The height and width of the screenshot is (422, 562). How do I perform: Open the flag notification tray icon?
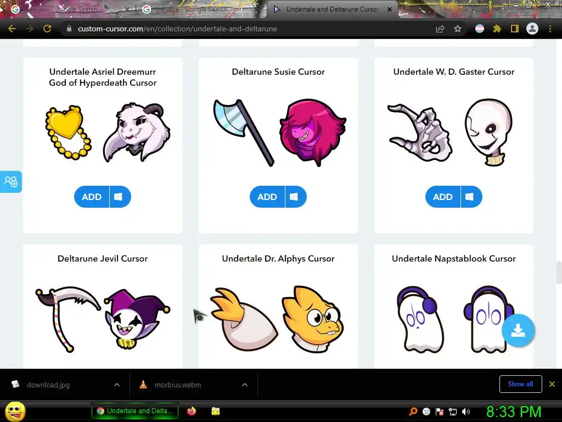440,412
